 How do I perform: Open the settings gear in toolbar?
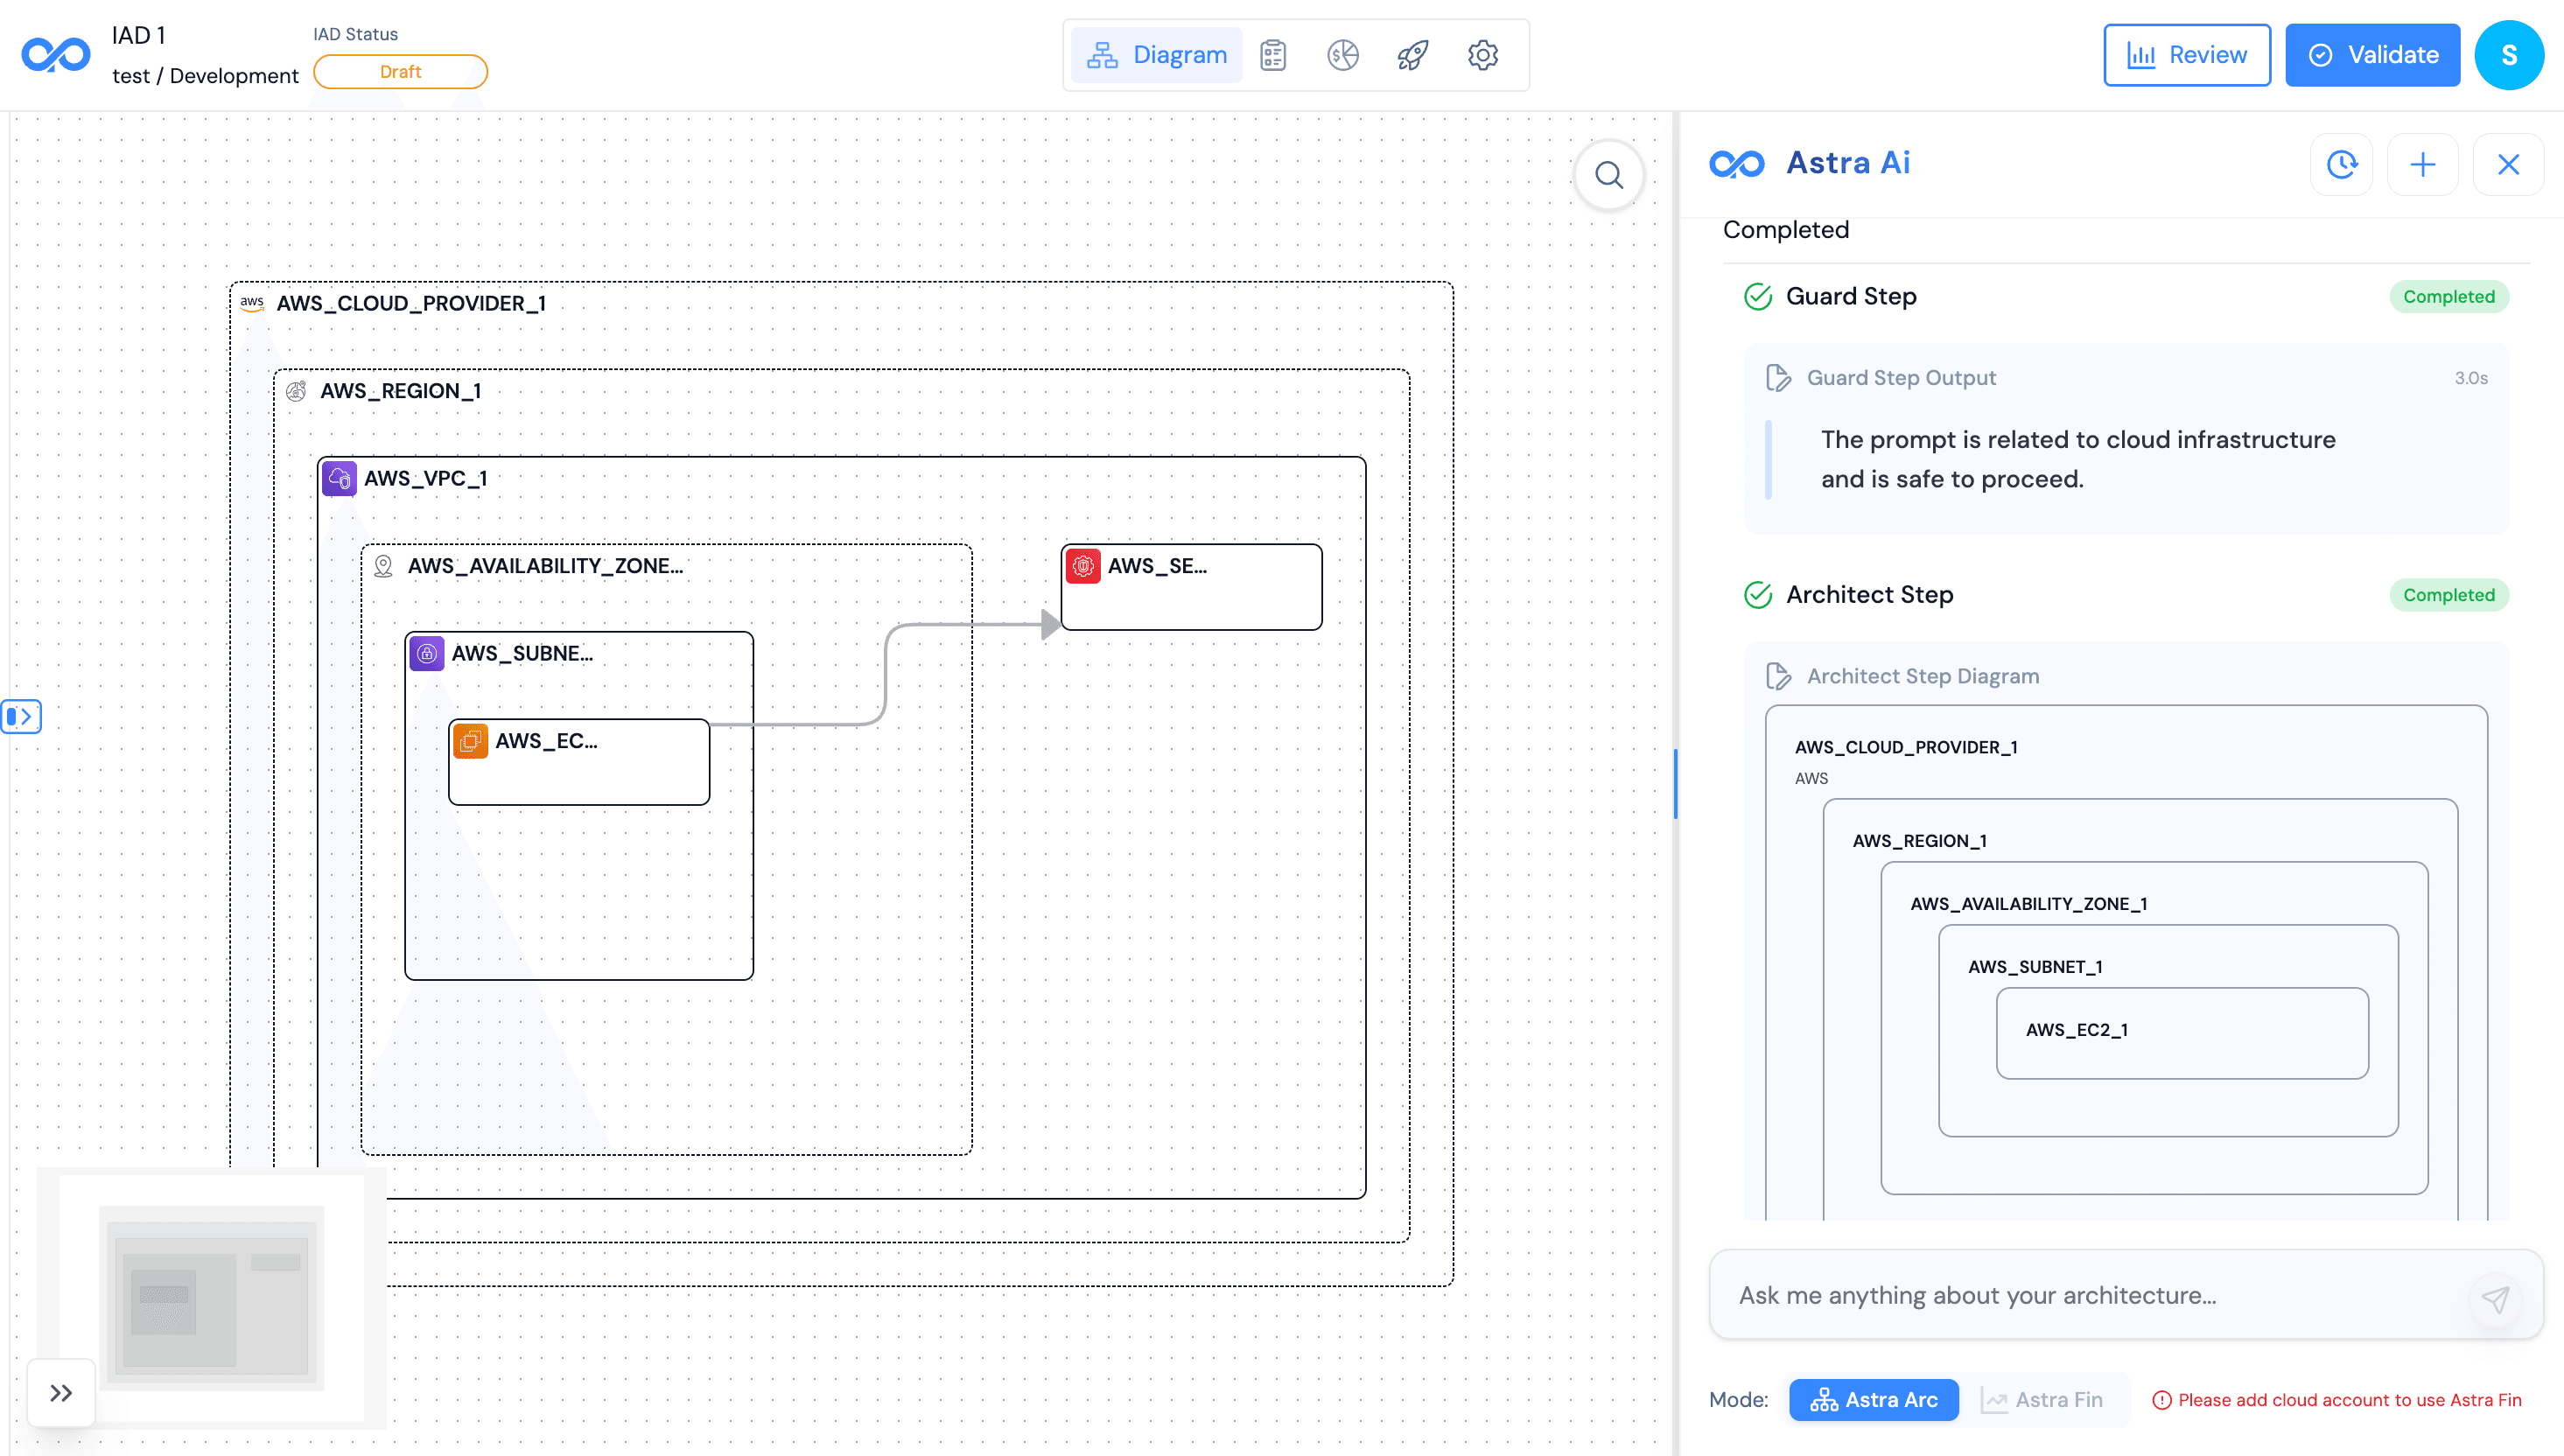pos(1482,55)
